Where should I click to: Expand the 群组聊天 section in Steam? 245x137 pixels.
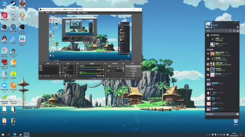point(210,114)
